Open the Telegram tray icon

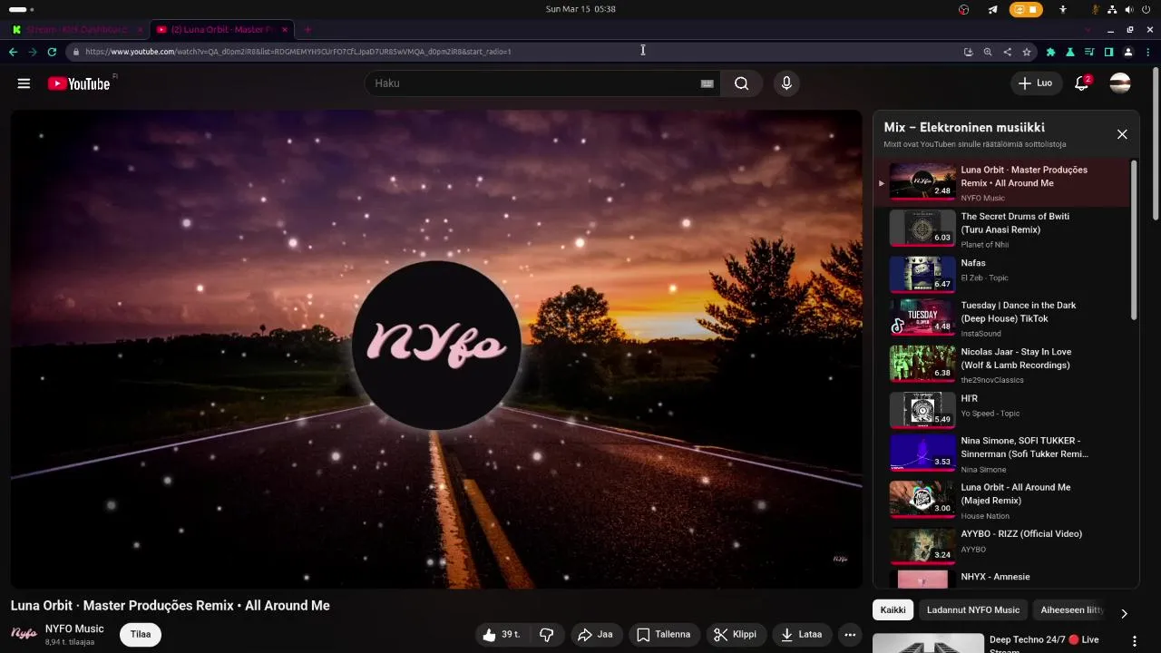point(992,9)
